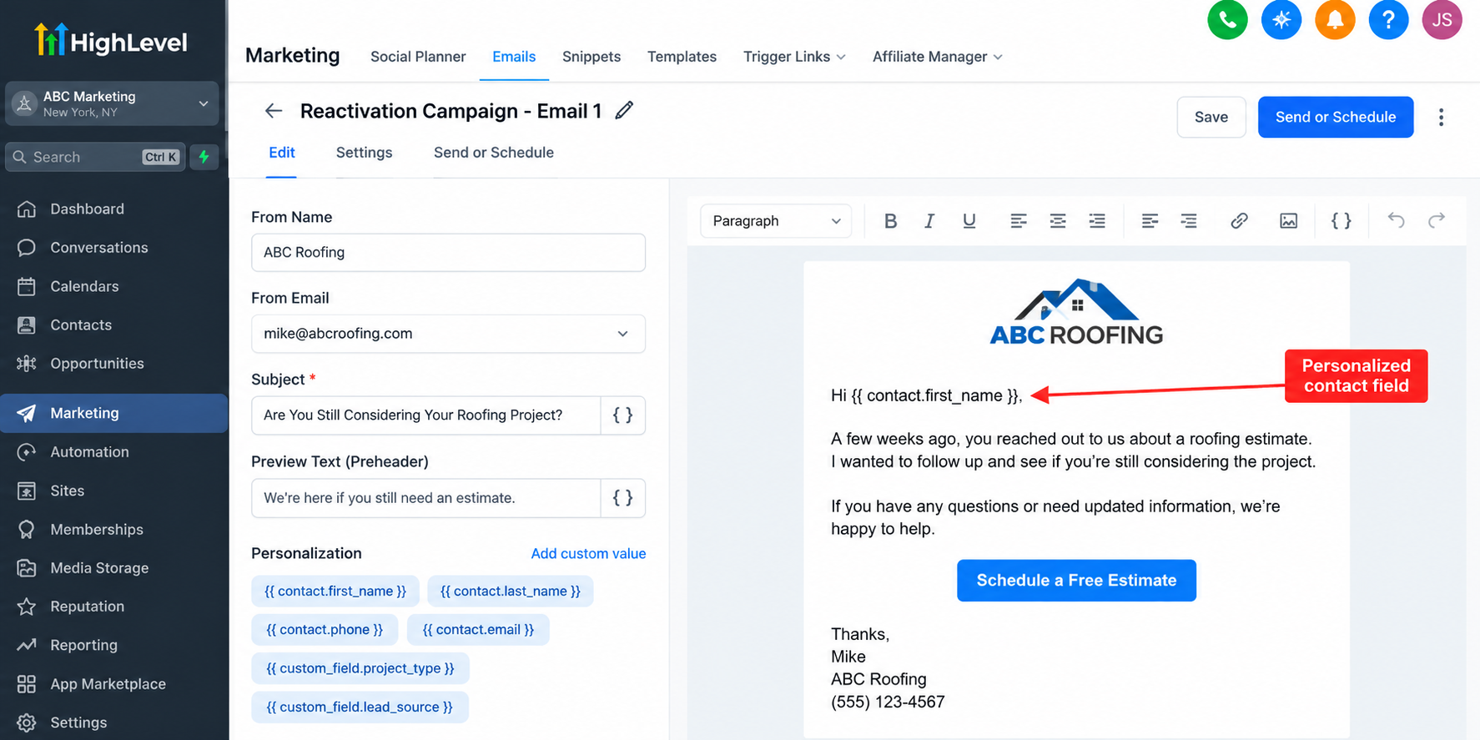1480x740 pixels.
Task: Expand the Trigger Links menu
Action: pyautogui.click(x=794, y=57)
